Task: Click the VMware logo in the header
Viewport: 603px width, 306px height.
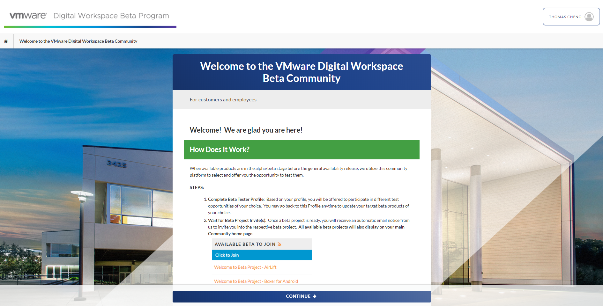Action: 28,16
